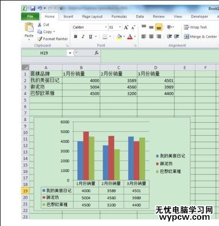
Task: Apply red font color A
Action: (130, 37)
